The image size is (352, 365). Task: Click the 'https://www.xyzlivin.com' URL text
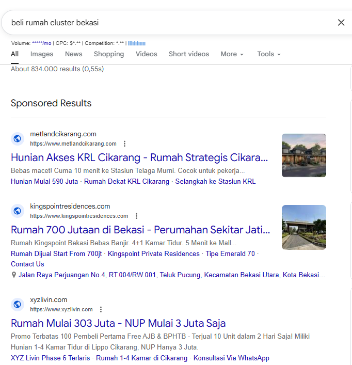pos(61,309)
